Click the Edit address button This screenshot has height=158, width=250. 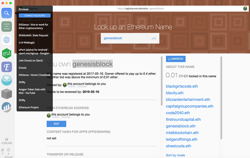point(56,124)
